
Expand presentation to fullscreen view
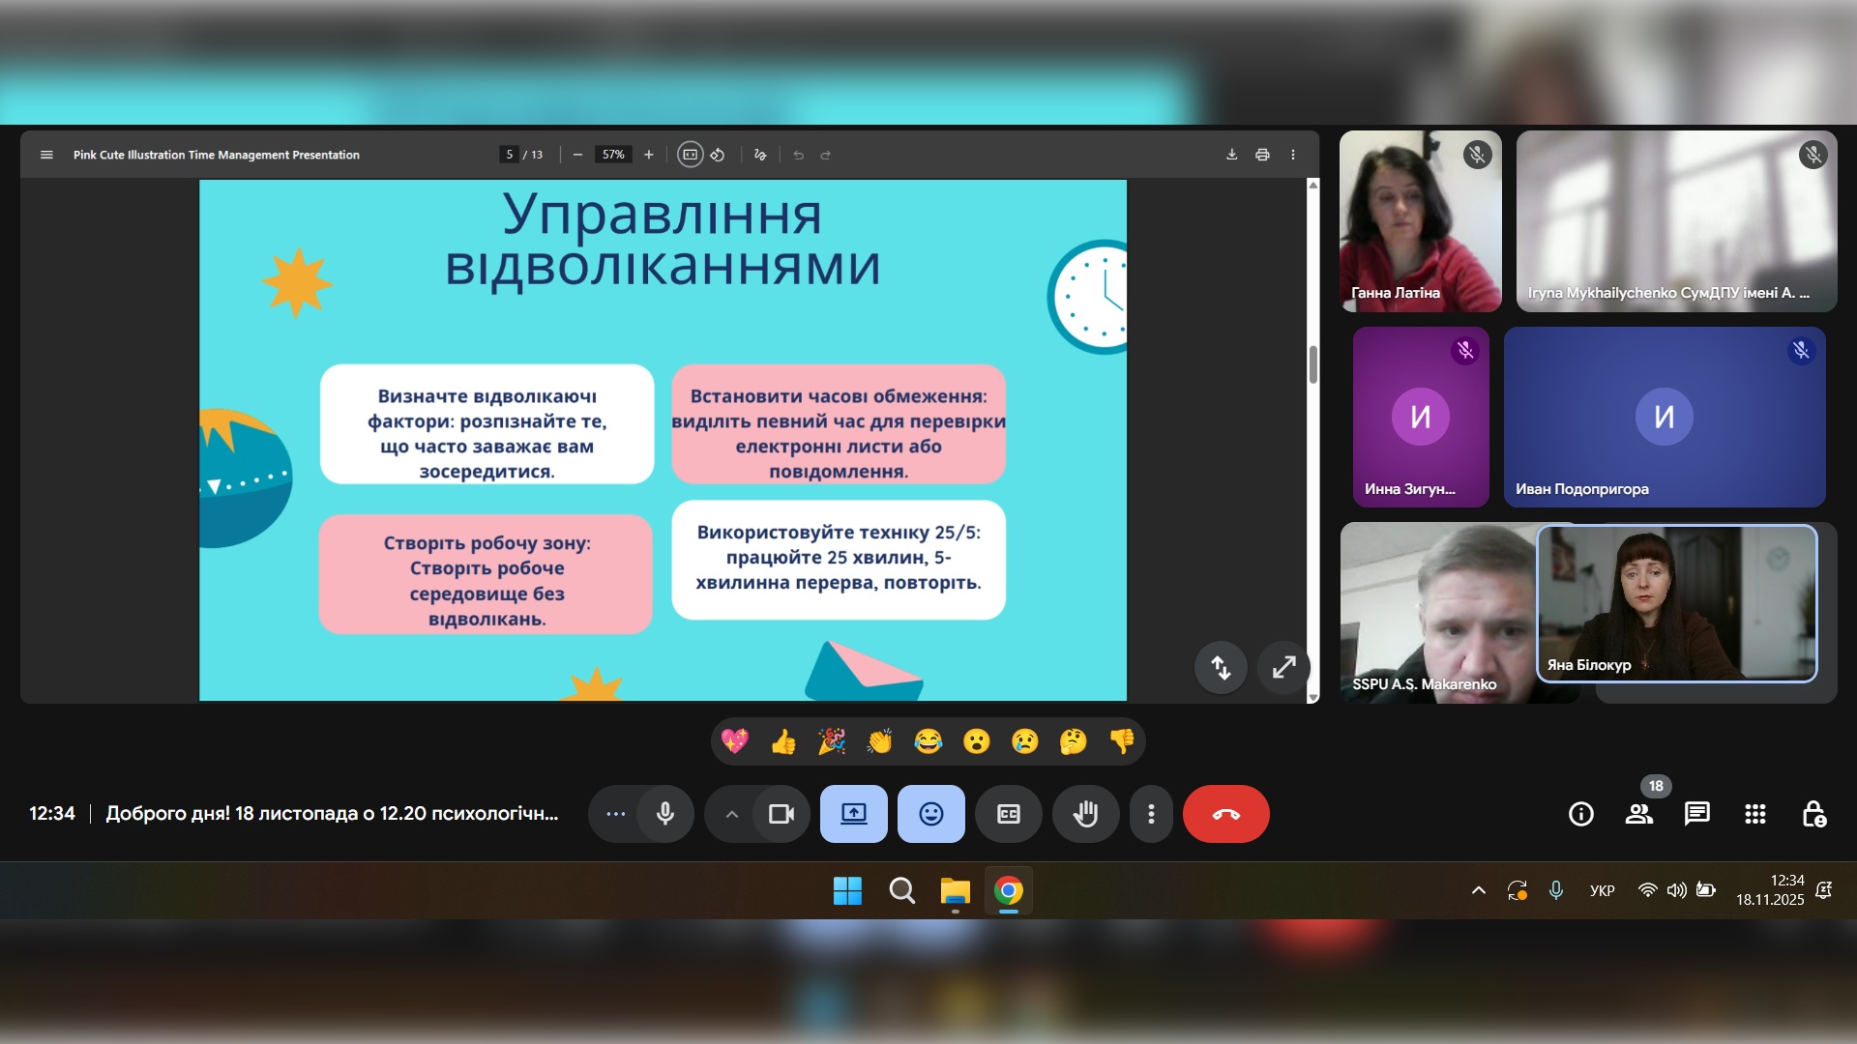click(1283, 667)
